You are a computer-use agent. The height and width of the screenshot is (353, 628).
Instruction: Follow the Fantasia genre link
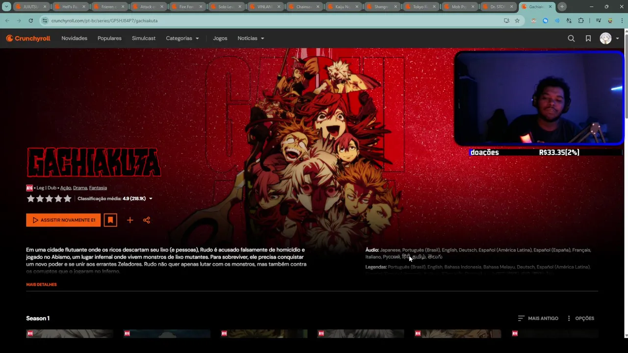[x=98, y=188]
